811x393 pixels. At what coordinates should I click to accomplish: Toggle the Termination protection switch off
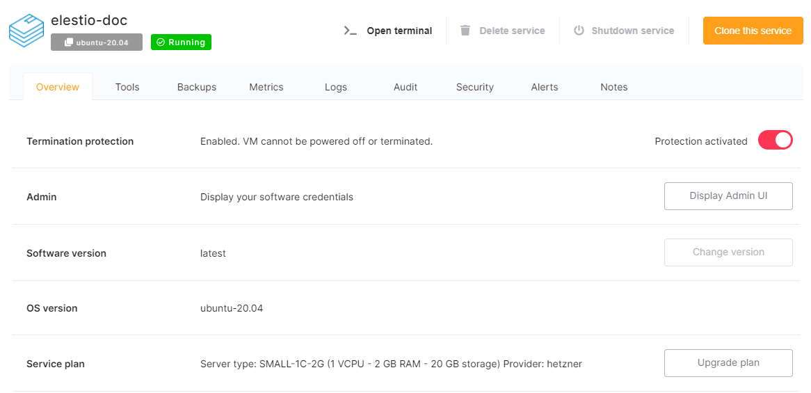(x=775, y=141)
